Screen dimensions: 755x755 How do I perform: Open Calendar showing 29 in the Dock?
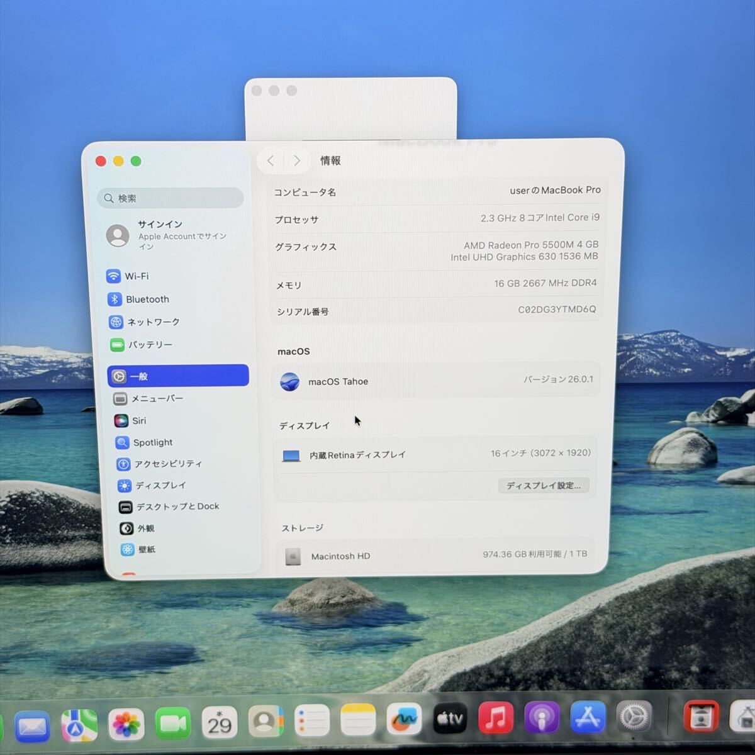219,723
